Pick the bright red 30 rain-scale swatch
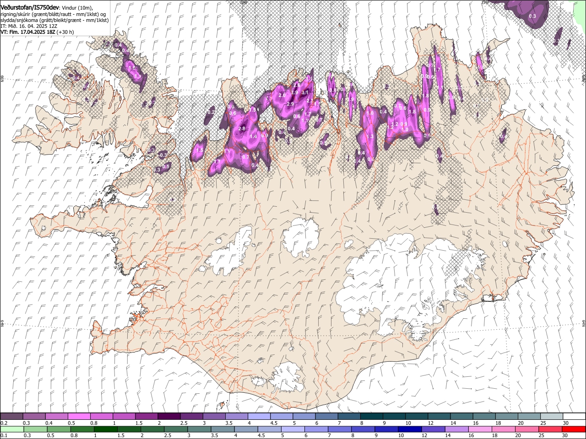The height and width of the screenshot is (439, 586). click(574, 429)
